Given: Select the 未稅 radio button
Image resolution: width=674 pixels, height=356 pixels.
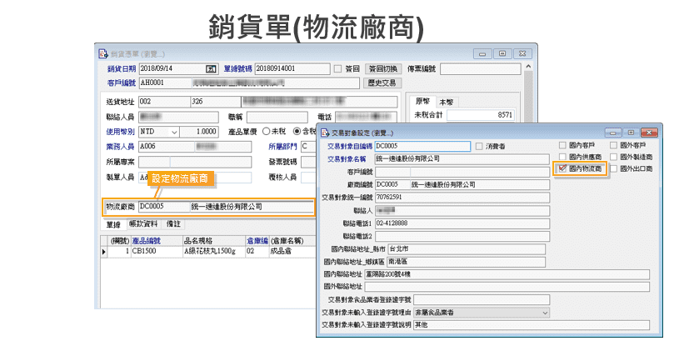Looking at the screenshot, I should click(266, 131).
